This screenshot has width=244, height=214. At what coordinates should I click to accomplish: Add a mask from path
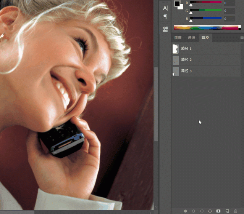point(218,211)
